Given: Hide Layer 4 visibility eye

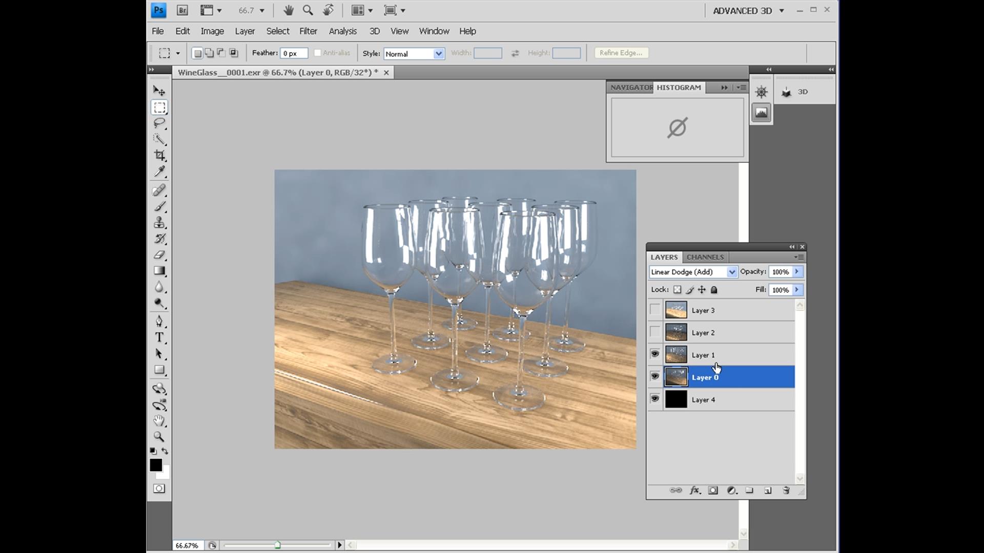Looking at the screenshot, I should (x=655, y=399).
